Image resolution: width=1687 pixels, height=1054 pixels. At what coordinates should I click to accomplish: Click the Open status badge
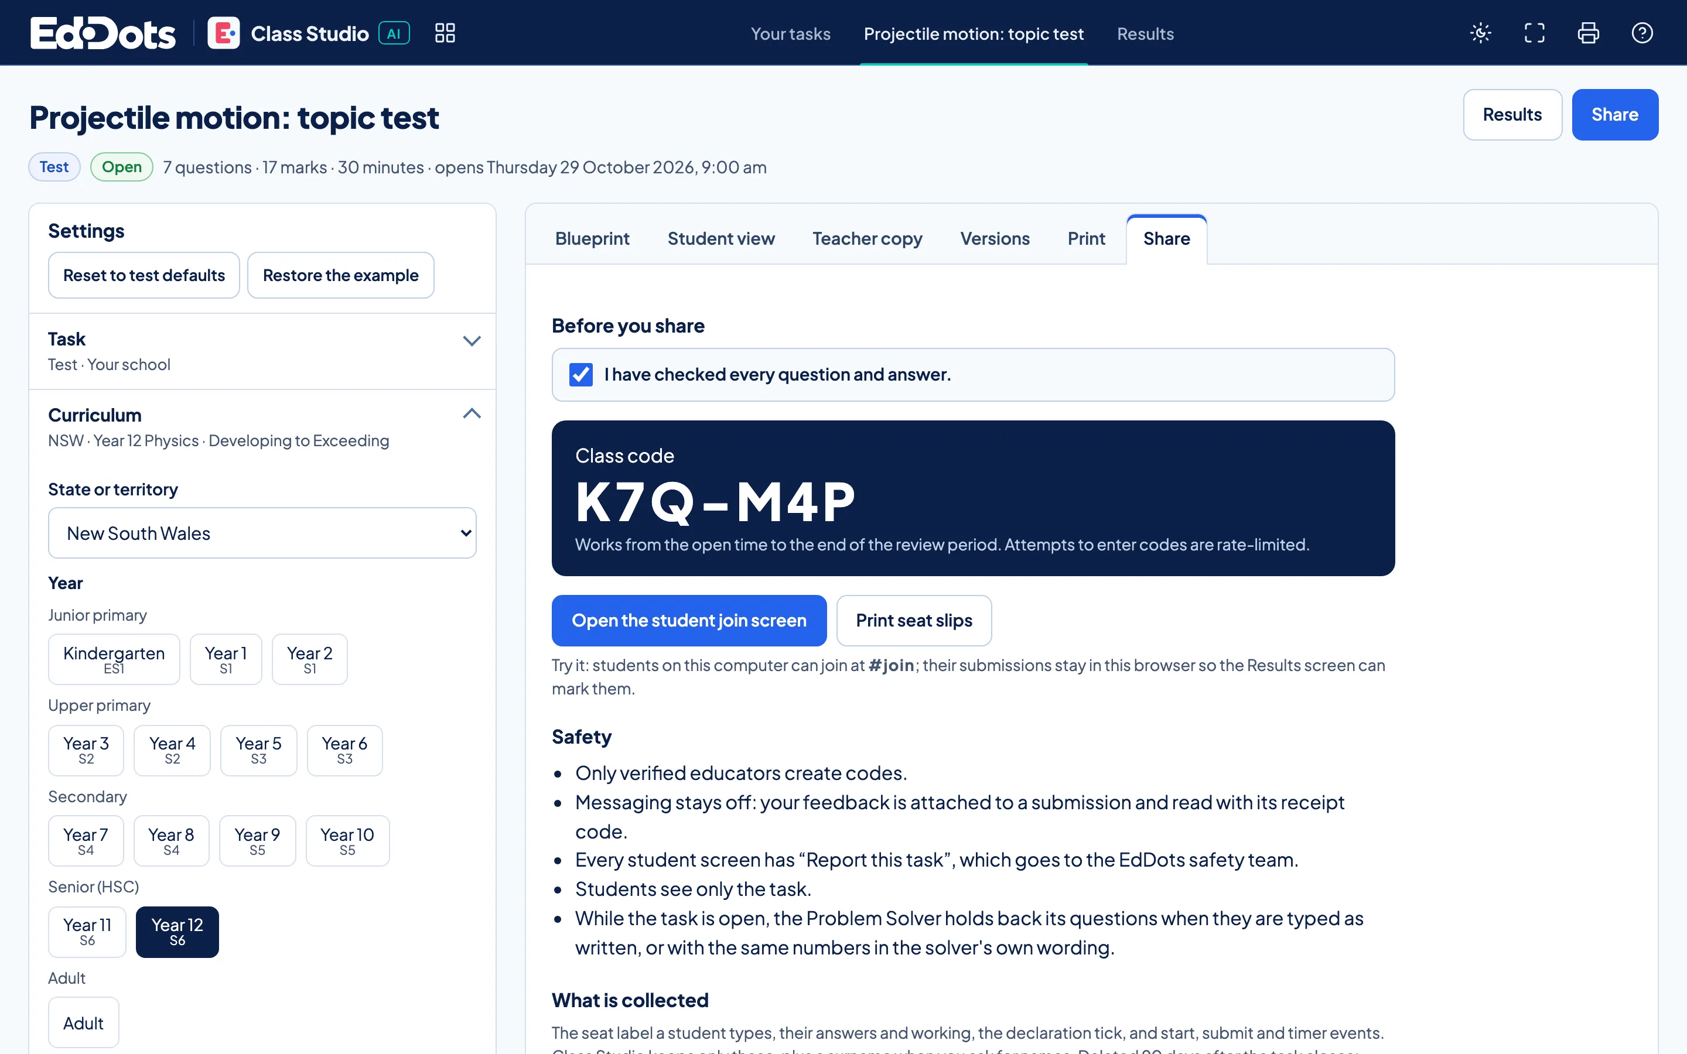point(122,167)
